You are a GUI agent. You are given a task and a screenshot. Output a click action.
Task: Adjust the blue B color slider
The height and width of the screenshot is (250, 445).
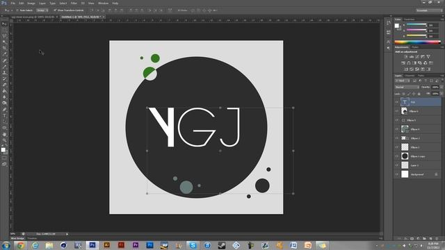416,36
